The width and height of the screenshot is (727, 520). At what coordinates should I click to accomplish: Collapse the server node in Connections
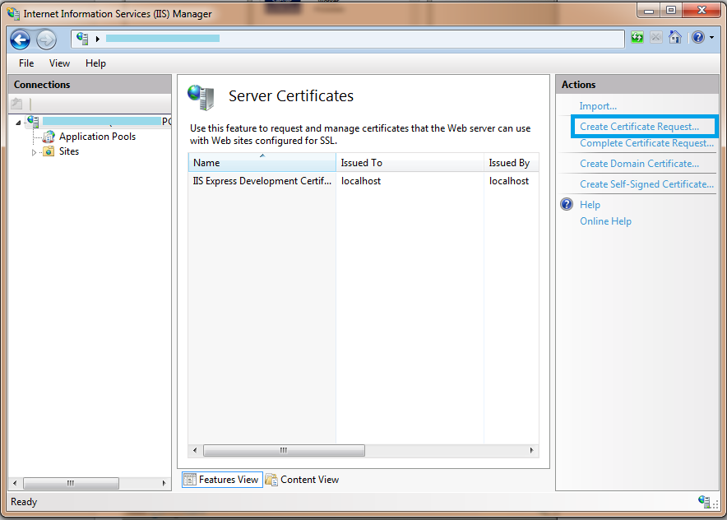18,121
